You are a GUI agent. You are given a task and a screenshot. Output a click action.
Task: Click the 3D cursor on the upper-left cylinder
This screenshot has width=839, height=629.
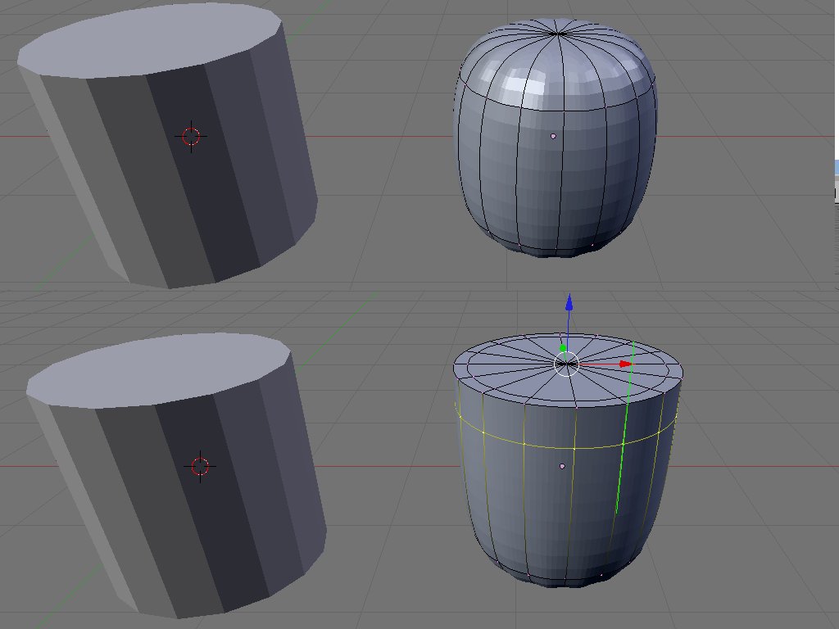point(191,137)
